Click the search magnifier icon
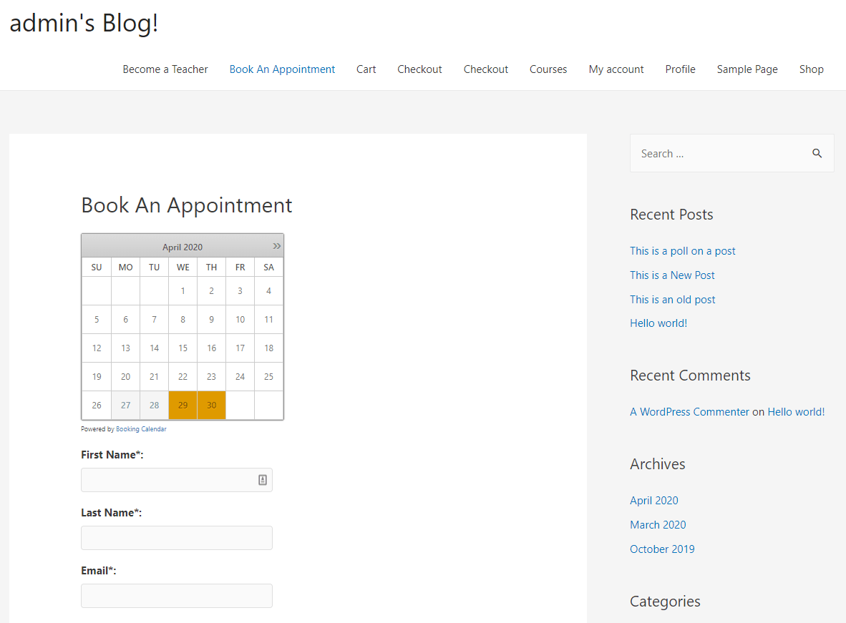The height and width of the screenshot is (623, 846). point(817,153)
